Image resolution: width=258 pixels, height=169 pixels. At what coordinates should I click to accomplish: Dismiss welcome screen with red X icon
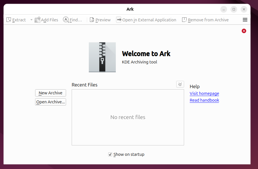pos(244,31)
